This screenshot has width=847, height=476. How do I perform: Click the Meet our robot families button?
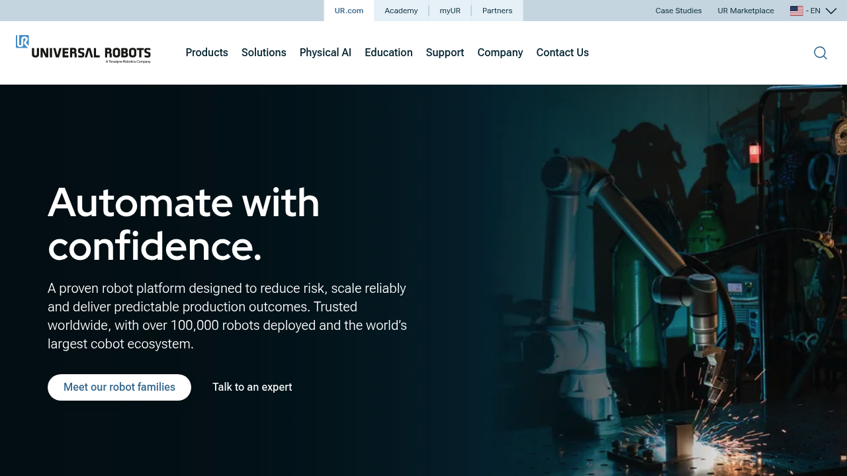(x=119, y=387)
